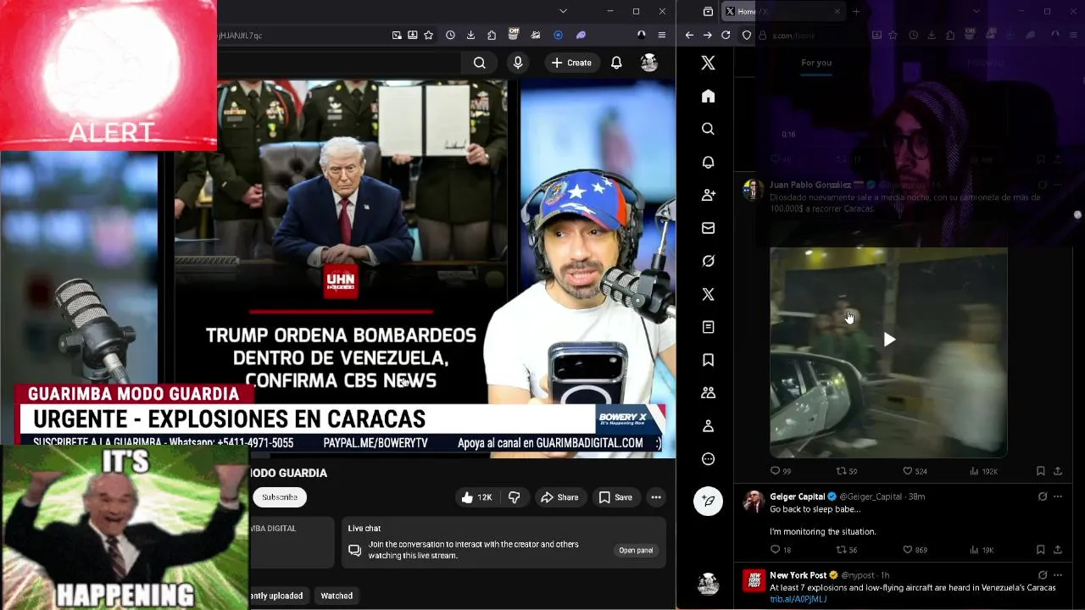Open more options on Geiger Capital post
This screenshot has width=1085, height=610.
coord(1058,496)
